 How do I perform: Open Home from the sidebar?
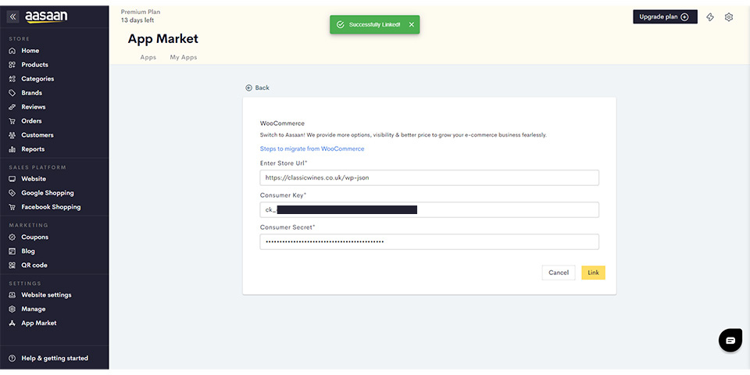[30, 51]
